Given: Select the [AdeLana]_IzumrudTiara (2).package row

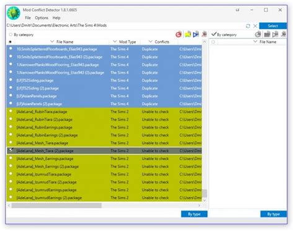Looking at the screenshot, I should 104,182.
